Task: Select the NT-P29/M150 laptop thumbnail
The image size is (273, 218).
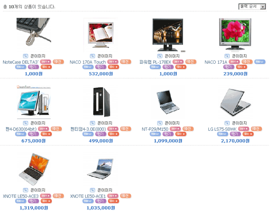Action: [x=167, y=102]
